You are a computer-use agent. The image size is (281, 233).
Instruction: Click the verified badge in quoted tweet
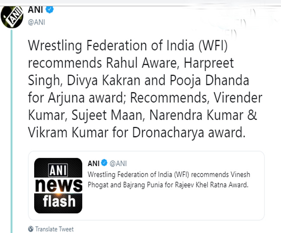104,164
